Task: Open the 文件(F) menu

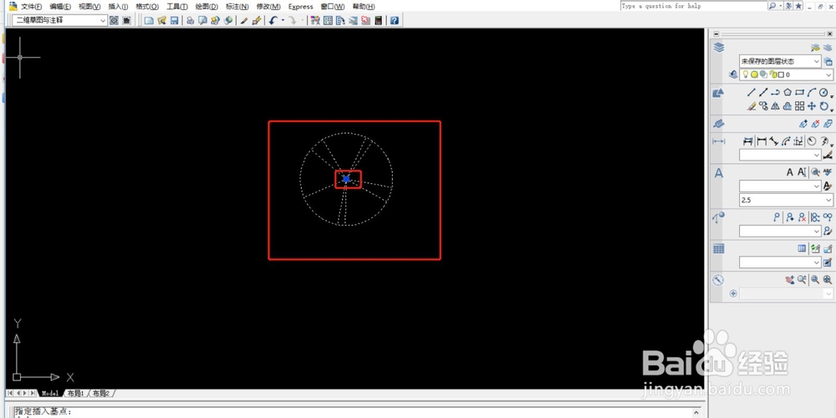Action: pyautogui.click(x=31, y=7)
